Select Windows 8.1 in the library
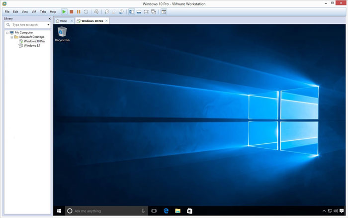The image size is (348, 218). pos(32,46)
